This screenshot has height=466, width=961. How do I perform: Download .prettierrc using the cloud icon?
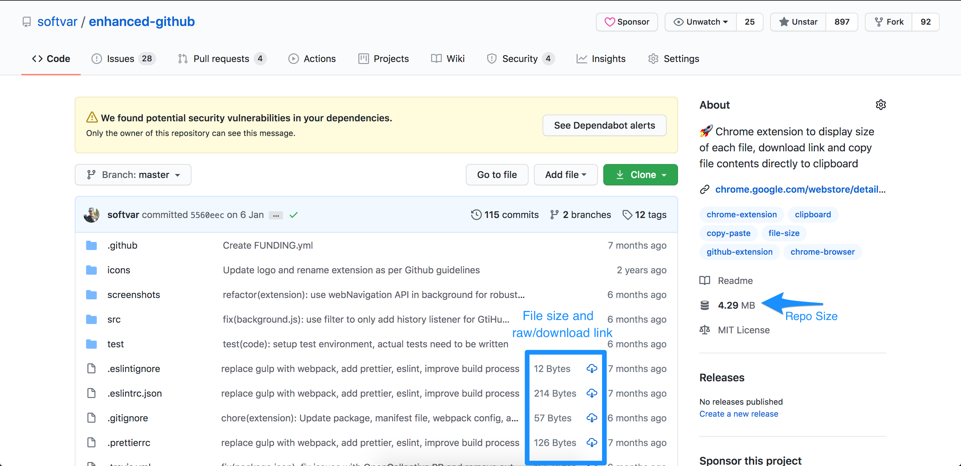click(x=592, y=443)
